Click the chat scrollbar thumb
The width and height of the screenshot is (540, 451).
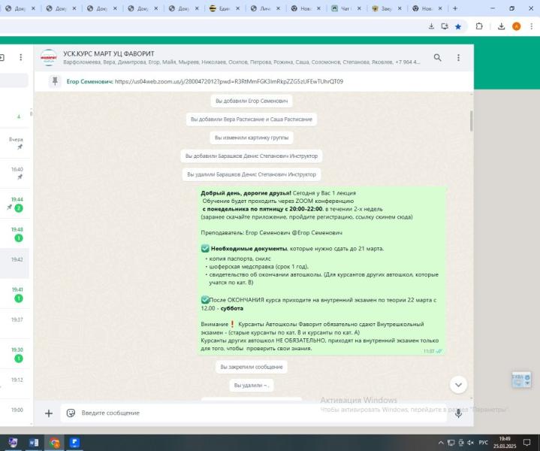click(471, 121)
